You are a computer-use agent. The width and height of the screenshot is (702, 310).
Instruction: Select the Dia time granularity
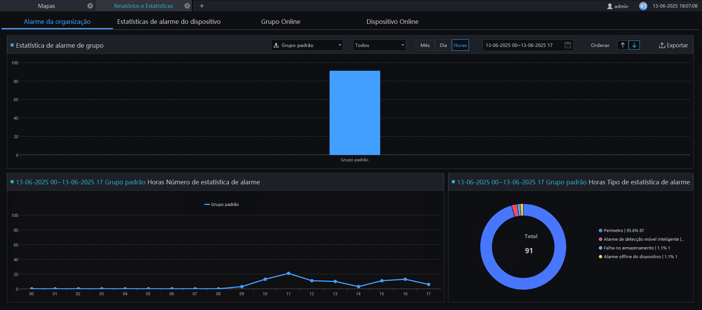click(443, 45)
